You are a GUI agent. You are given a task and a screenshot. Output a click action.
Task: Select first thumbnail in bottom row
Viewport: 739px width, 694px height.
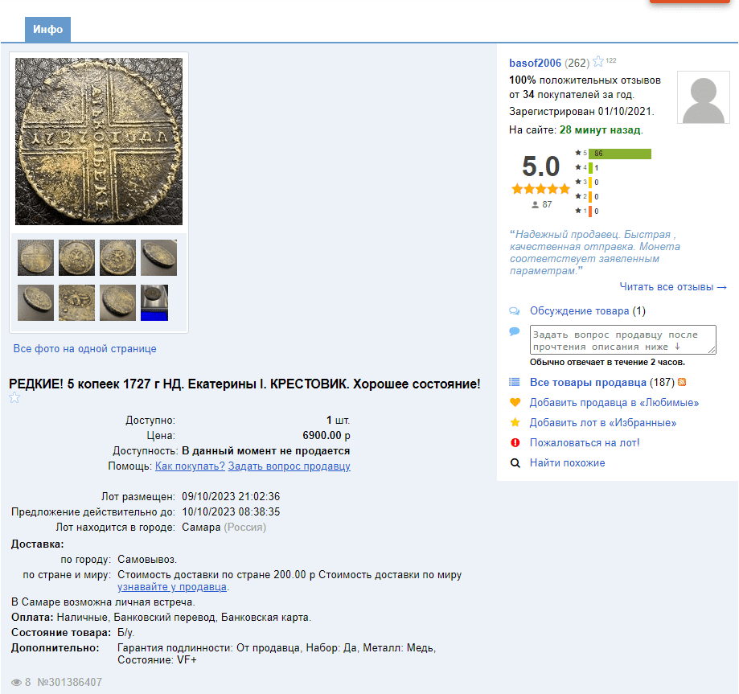(x=36, y=302)
